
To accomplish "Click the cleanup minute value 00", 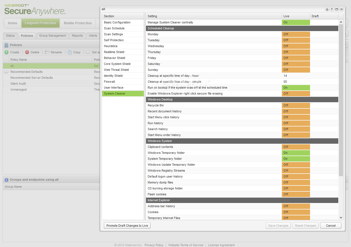I will point(285,82).
